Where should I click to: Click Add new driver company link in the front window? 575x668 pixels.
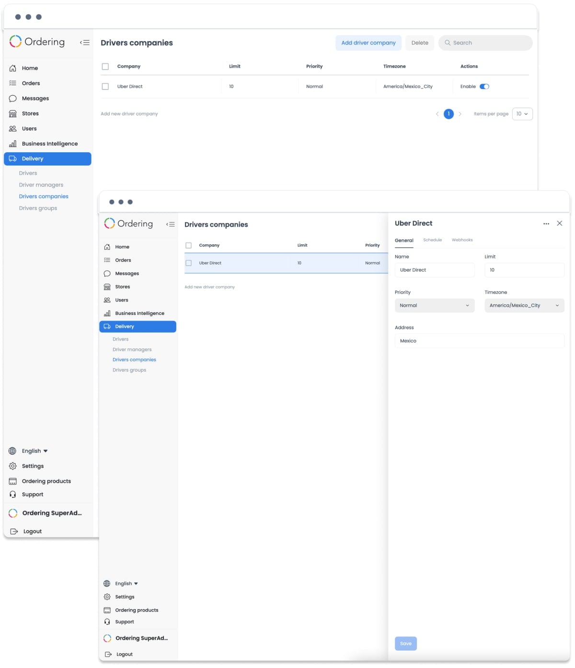(x=210, y=287)
